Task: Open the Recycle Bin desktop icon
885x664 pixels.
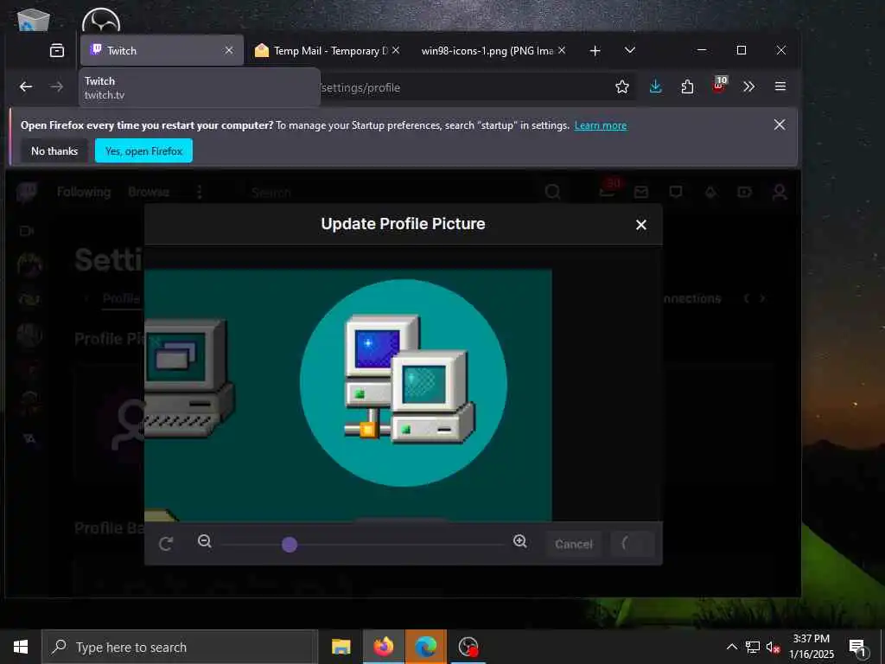Action: point(33,18)
